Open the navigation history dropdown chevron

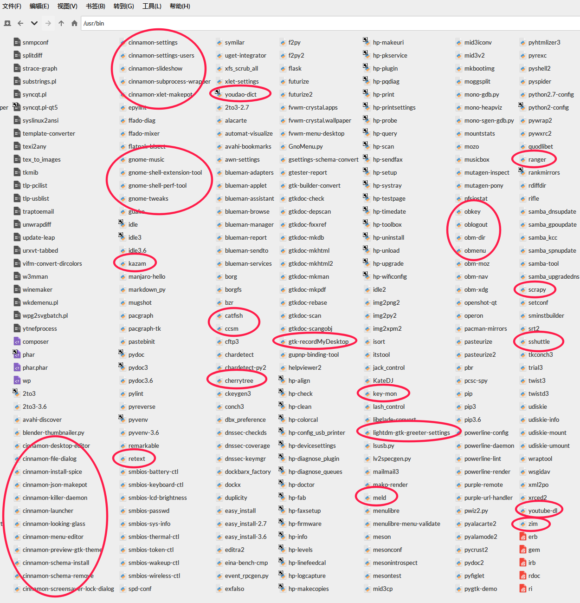coord(34,23)
